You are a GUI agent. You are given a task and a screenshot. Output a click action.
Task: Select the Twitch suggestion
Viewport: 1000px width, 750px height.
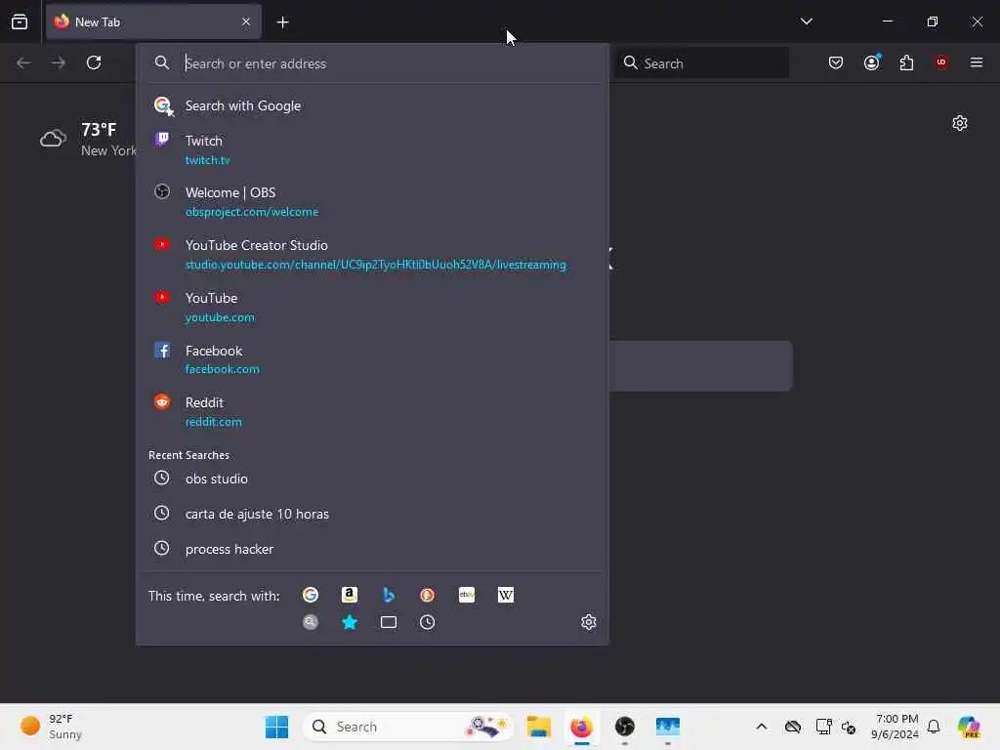(x=372, y=149)
